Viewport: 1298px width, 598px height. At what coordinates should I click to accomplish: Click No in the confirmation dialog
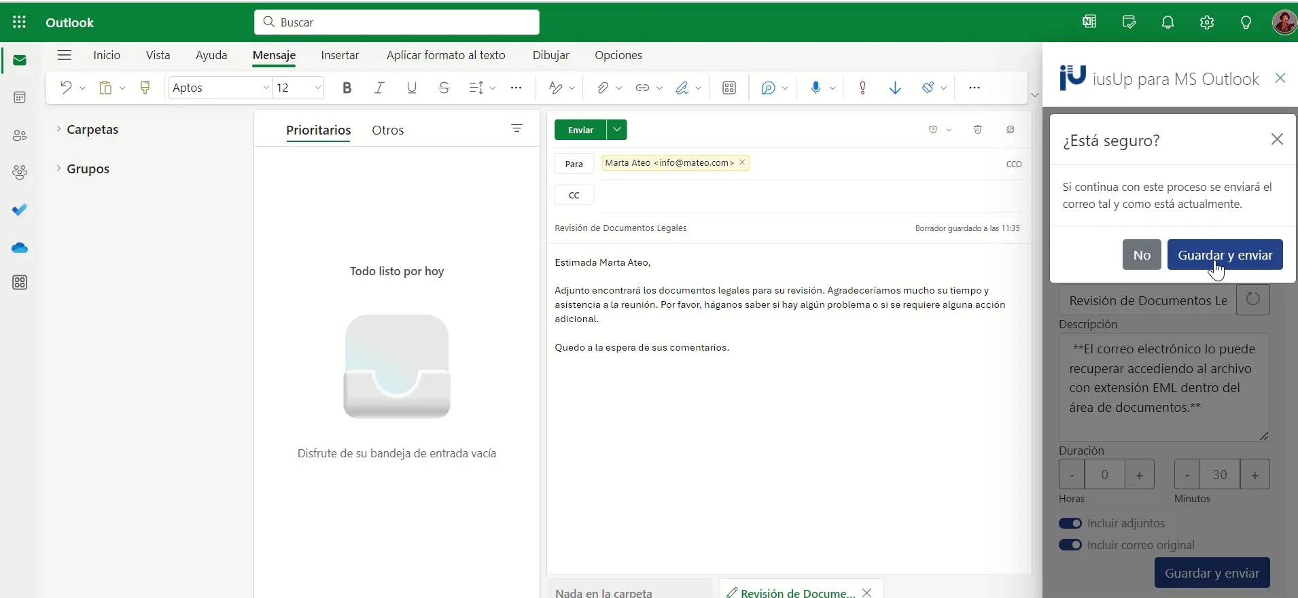[1142, 255]
